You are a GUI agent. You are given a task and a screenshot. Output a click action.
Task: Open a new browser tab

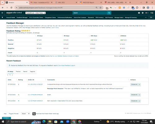pyautogui.click(x=130, y=2)
